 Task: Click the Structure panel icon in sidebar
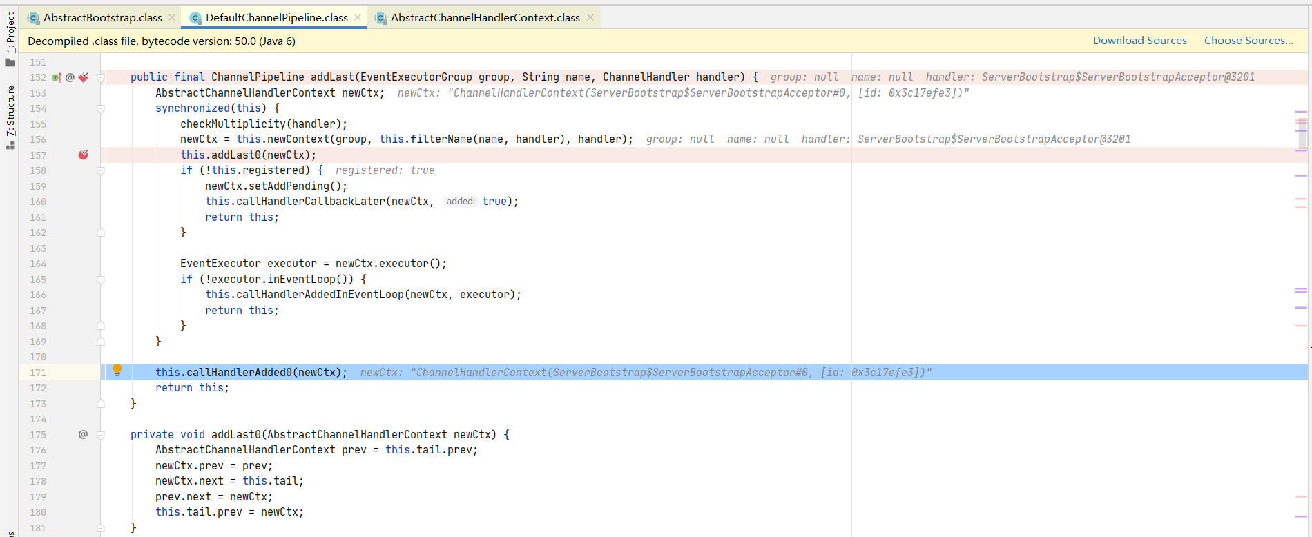point(10,146)
